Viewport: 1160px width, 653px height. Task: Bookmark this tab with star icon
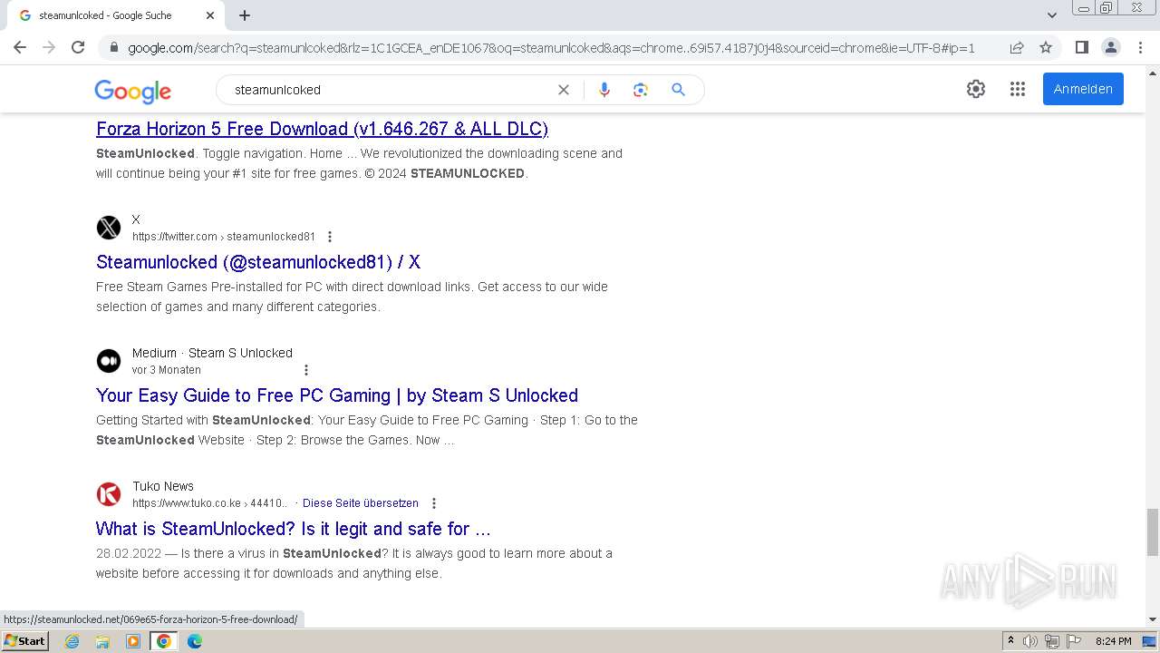click(1046, 47)
